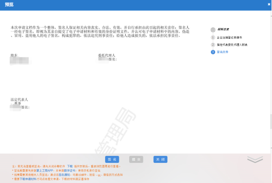Click the gray 提交 (submit) button
The height and width of the screenshot is (183, 272).
point(136,159)
